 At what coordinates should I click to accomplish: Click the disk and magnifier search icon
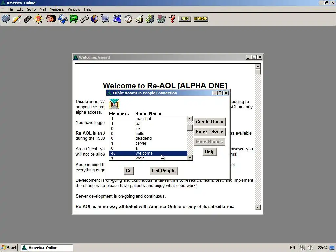(x=63, y=19)
